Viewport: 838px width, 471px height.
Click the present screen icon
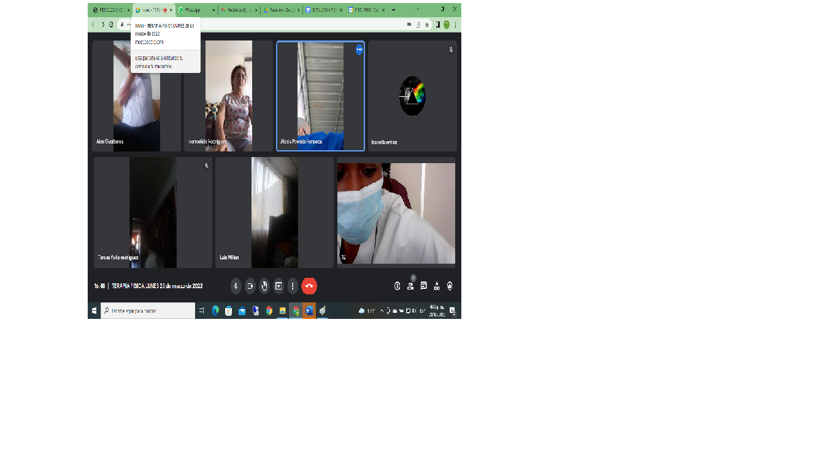click(279, 286)
